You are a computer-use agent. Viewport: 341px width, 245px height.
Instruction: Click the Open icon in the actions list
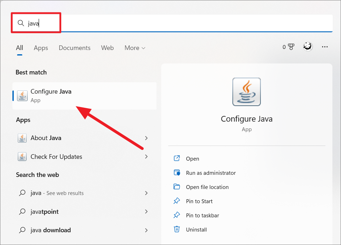coord(177,158)
